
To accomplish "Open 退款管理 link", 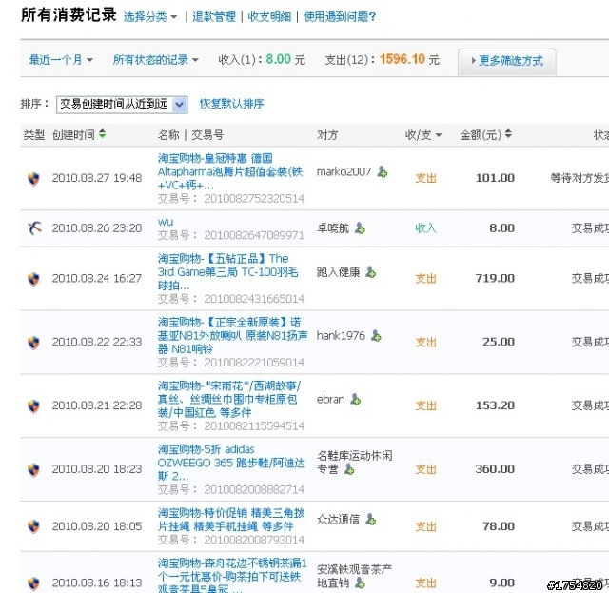I will (x=214, y=17).
